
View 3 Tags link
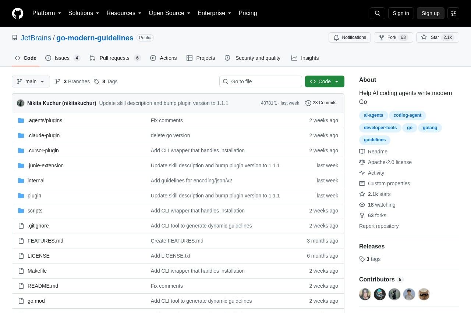click(x=106, y=81)
